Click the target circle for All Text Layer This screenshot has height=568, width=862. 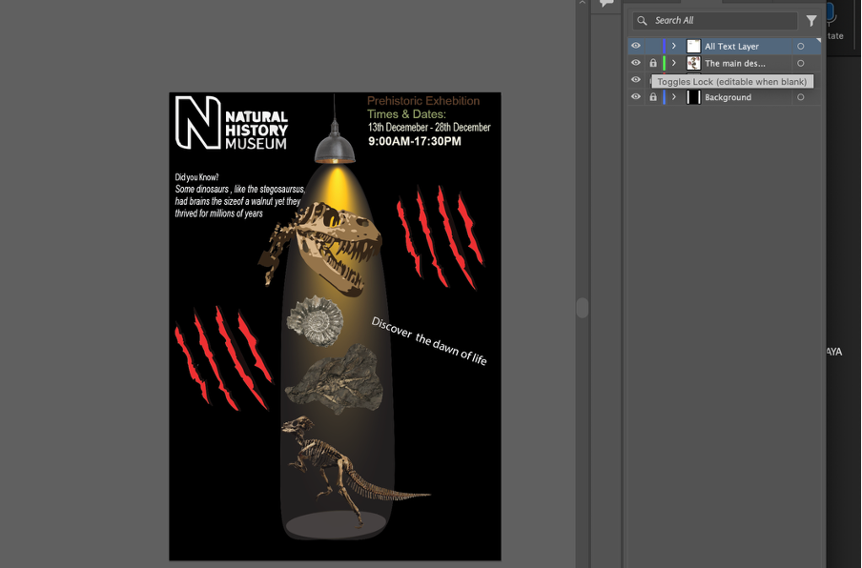[801, 46]
